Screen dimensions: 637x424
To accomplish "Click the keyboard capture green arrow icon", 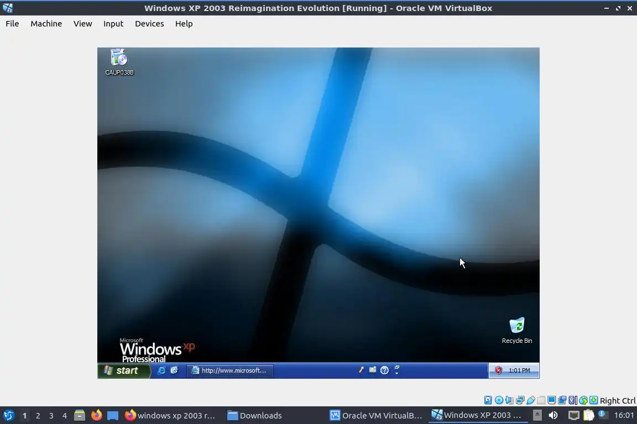I will (593, 400).
